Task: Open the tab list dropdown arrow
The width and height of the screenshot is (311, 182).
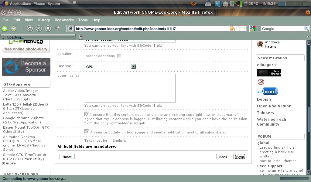Action: (x=307, y=37)
